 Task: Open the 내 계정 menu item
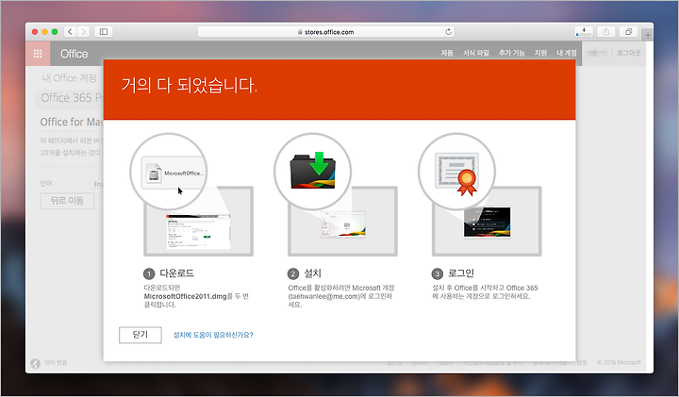click(567, 53)
